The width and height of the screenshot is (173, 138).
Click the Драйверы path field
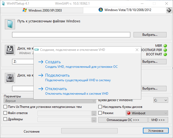(64, 119)
